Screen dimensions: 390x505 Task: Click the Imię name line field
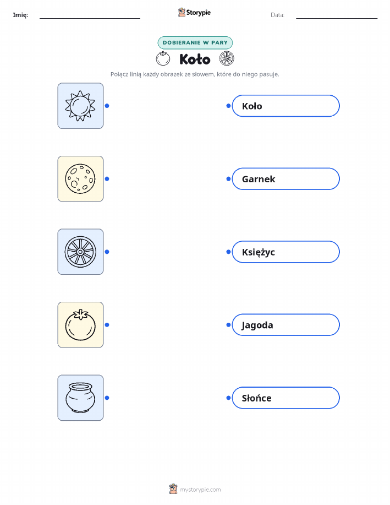click(90, 15)
